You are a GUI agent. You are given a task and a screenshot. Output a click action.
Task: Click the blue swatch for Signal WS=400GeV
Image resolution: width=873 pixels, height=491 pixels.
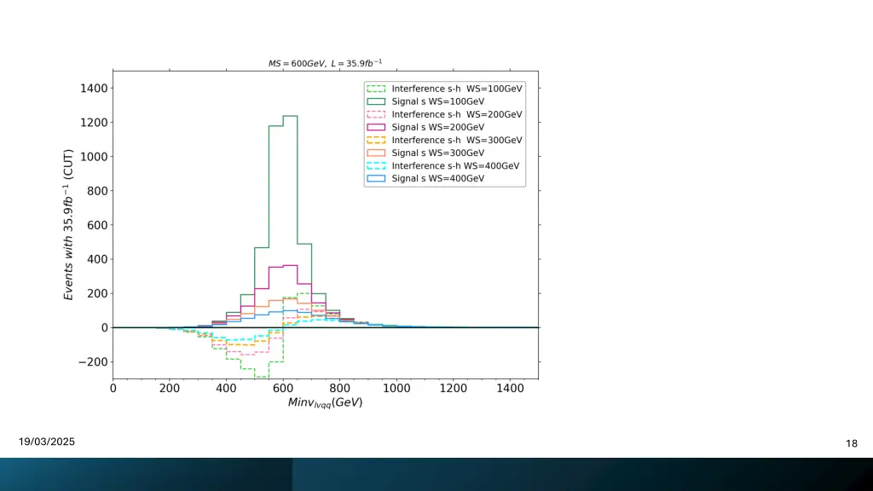376,178
